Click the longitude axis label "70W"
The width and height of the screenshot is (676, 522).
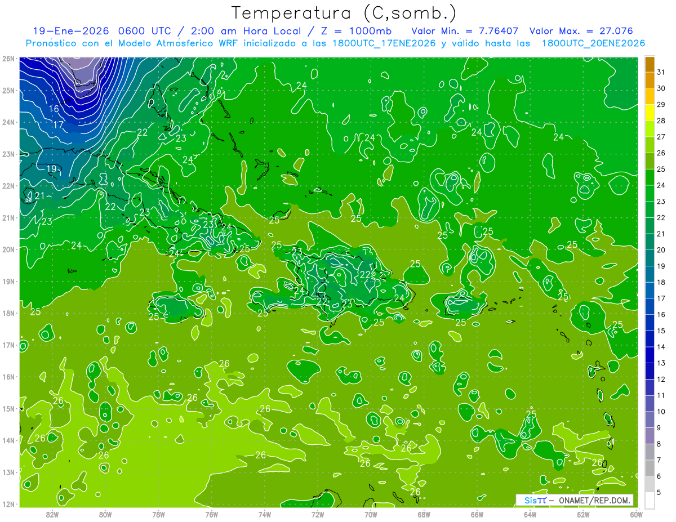point(371,515)
